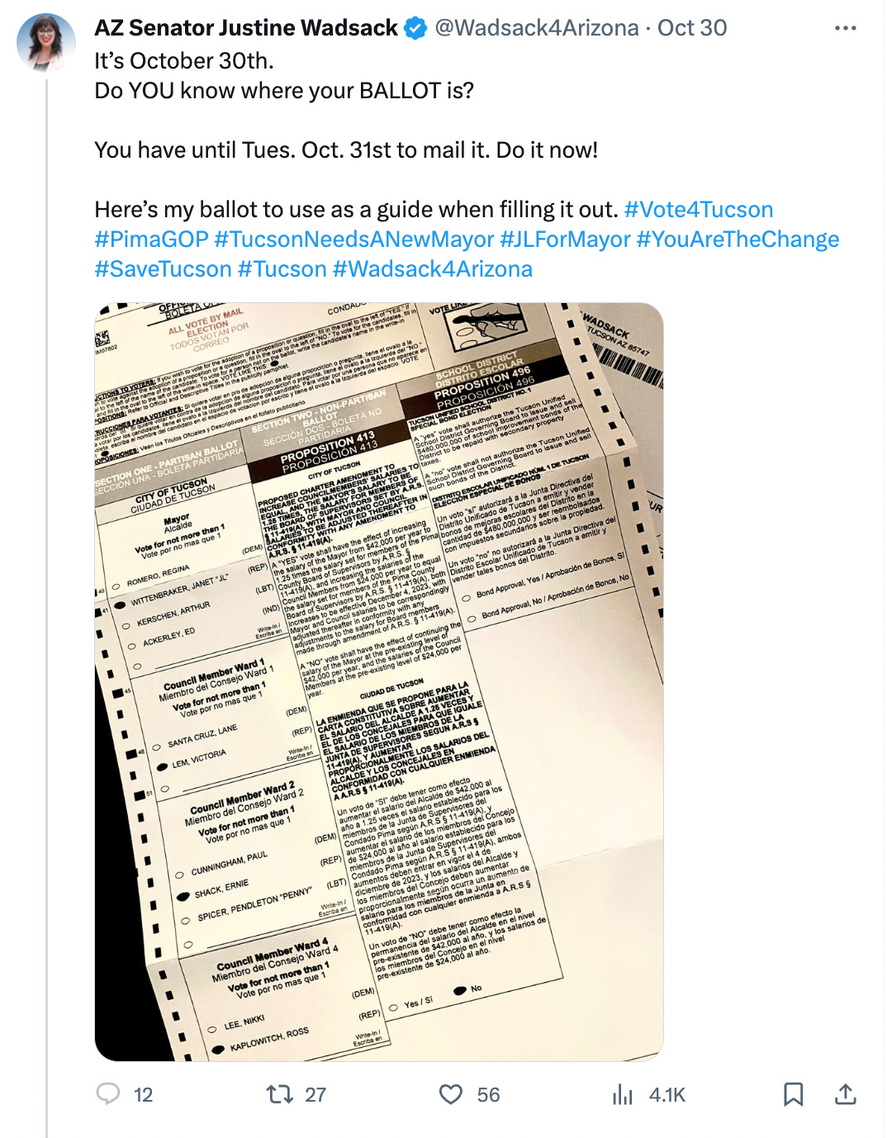
Task: Open the ballot photo attachment
Action: coord(379,682)
